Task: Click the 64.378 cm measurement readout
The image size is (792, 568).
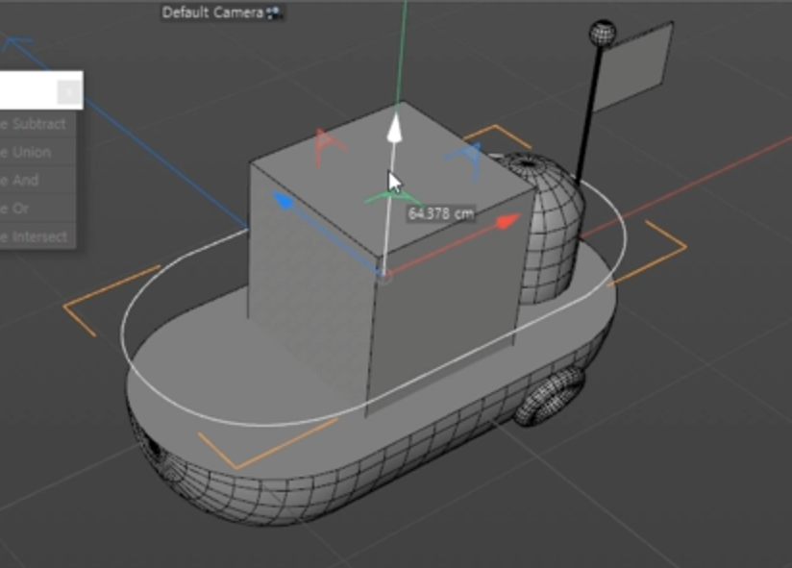Action: click(x=440, y=214)
